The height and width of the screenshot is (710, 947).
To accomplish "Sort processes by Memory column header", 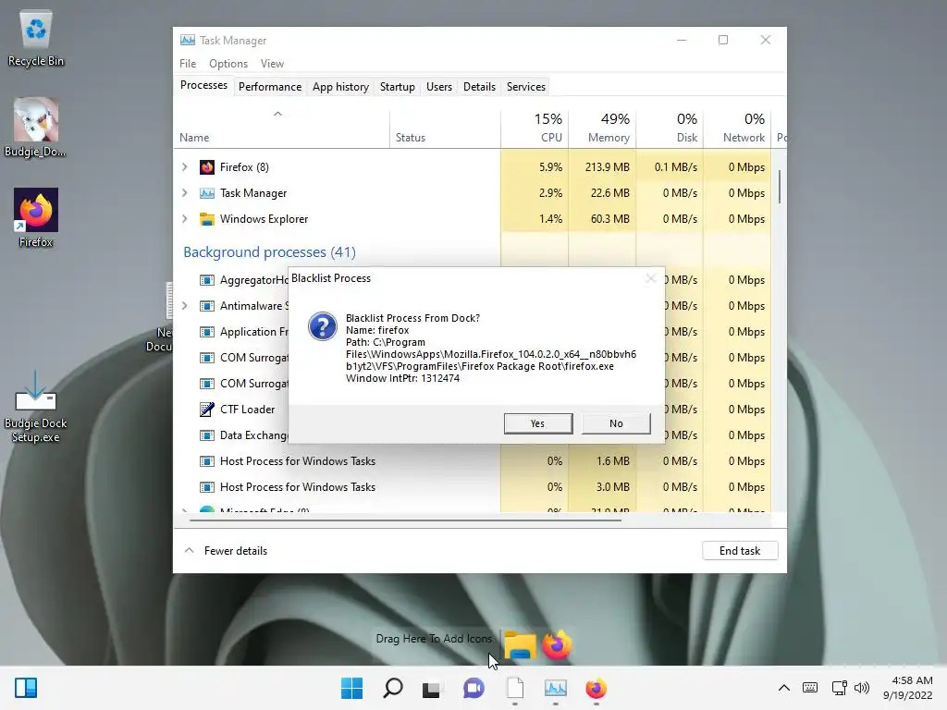I will point(602,128).
